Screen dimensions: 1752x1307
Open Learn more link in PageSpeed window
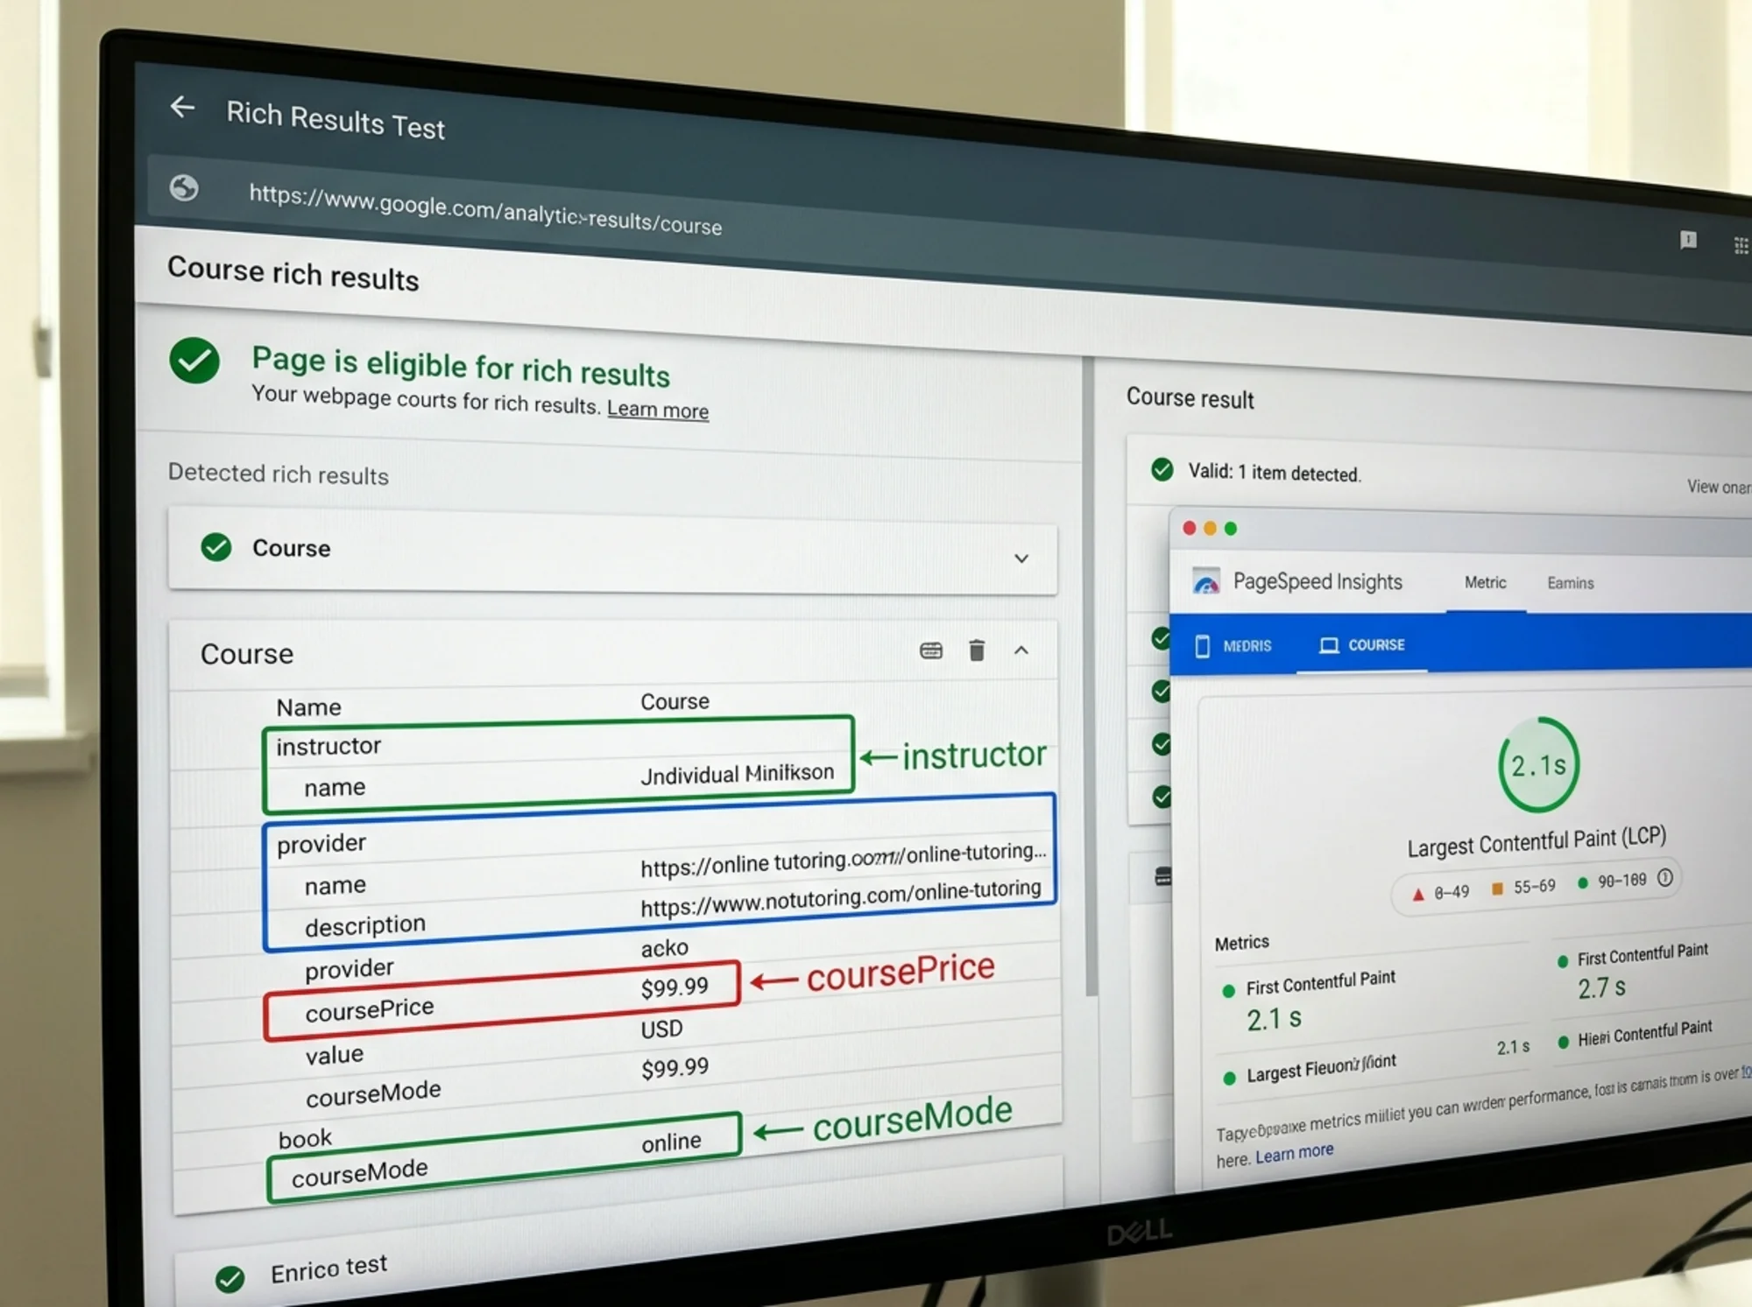point(1294,1154)
